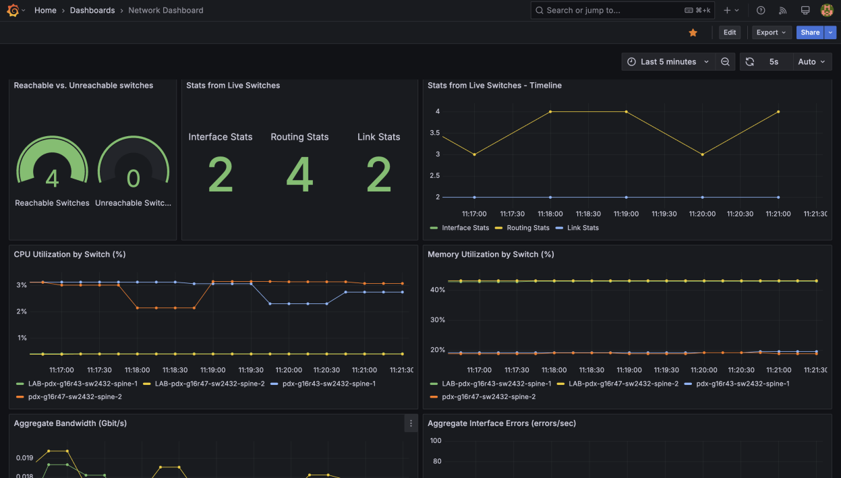
Task: Open Aggregate Bandwidth panel kebab menu
Action: point(411,423)
